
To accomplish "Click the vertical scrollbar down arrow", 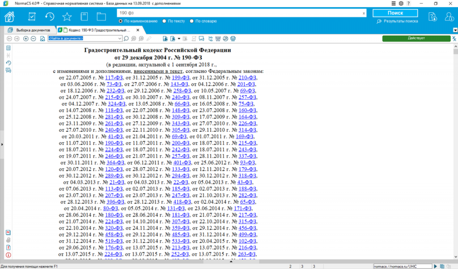I will (455, 257).
